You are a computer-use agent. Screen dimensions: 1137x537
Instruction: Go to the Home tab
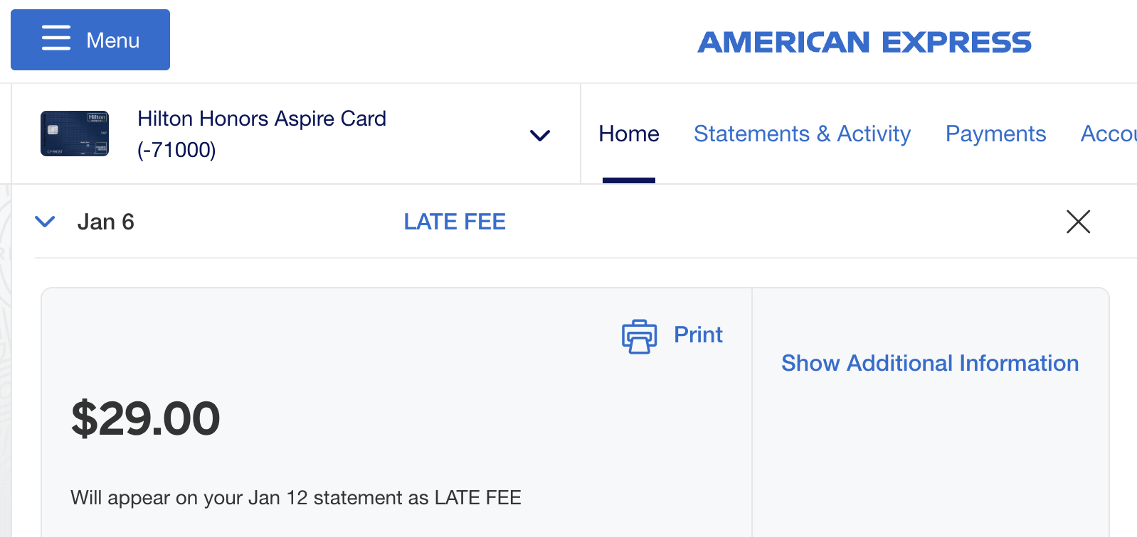tap(629, 134)
